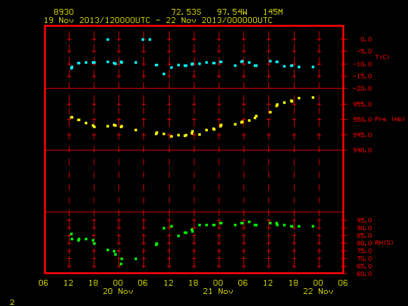Click the -20.0 temperature tick label

363,89
